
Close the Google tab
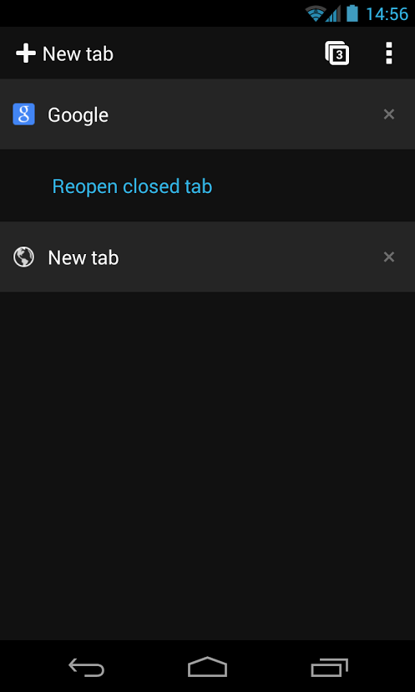tap(388, 114)
